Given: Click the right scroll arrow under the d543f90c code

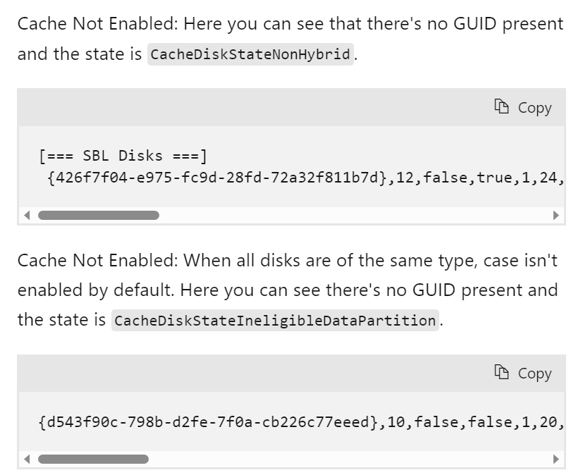Looking at the screenshot, I should click(556, 459).
